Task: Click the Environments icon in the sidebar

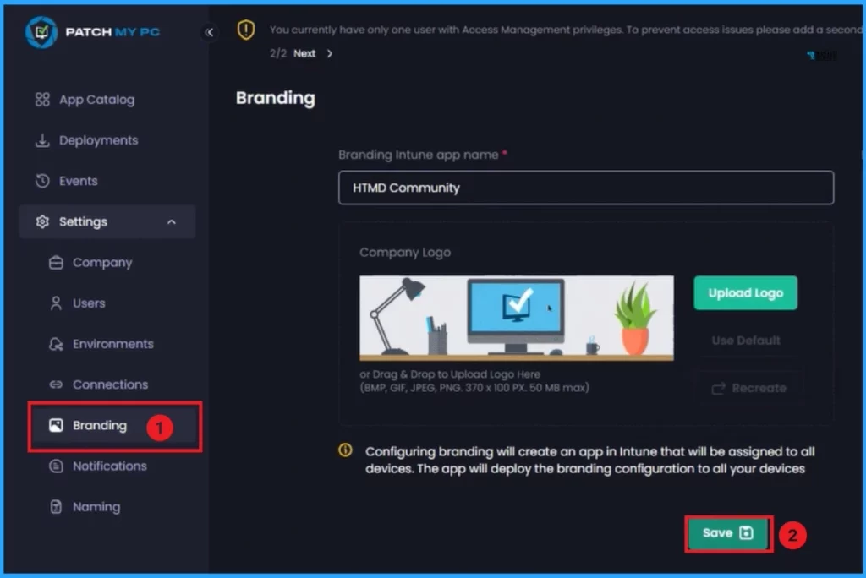Action: 56,344
